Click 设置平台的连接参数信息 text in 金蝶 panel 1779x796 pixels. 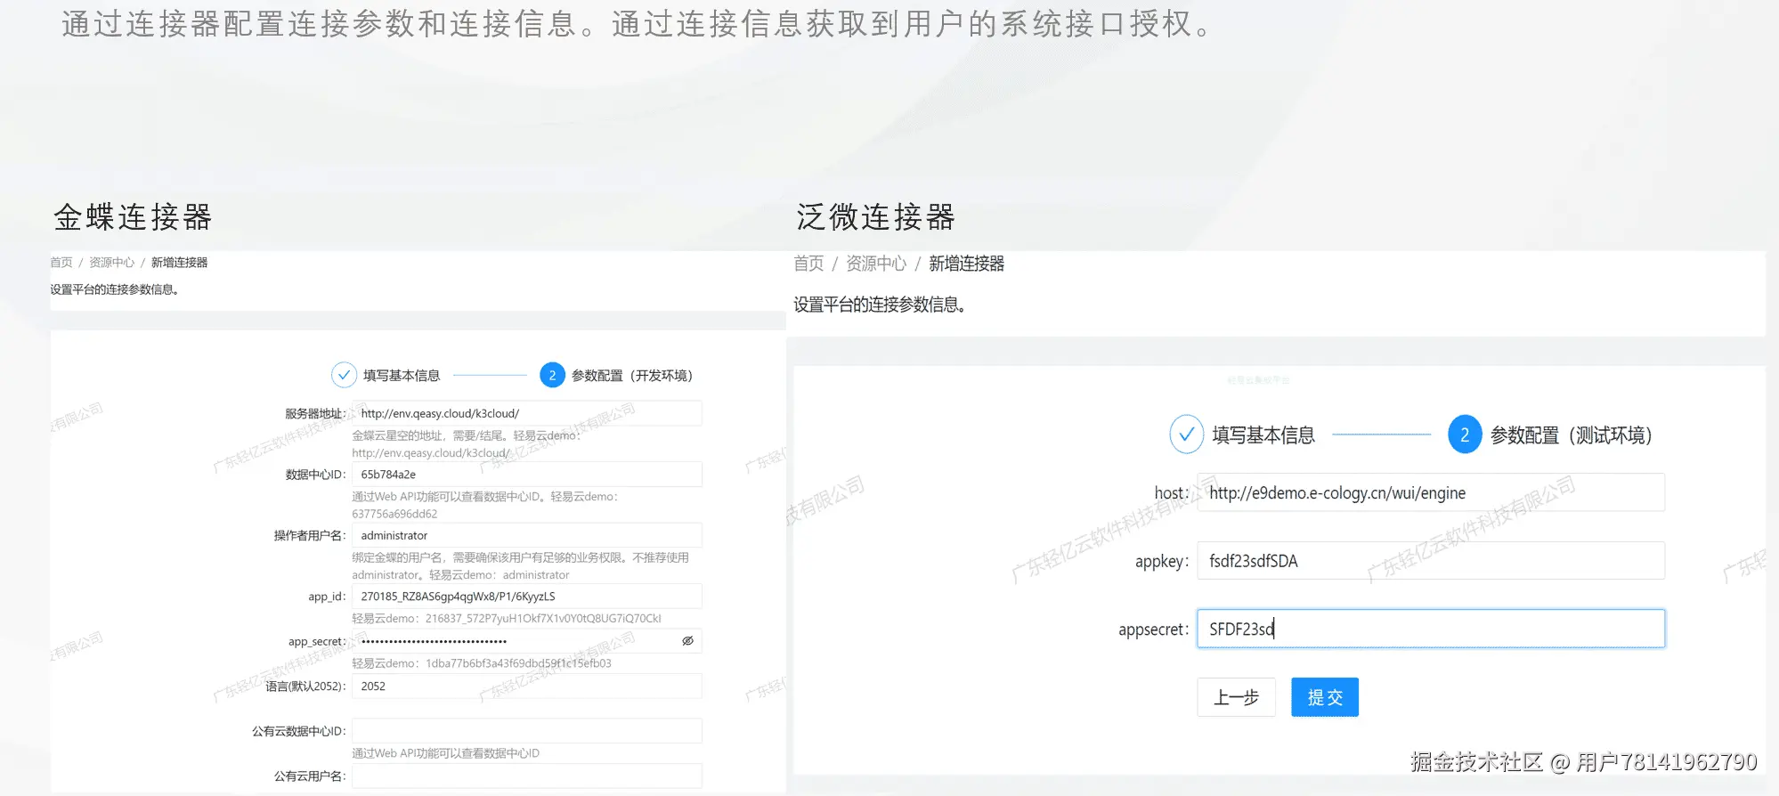pyautogui.click(x=115, y=289)
